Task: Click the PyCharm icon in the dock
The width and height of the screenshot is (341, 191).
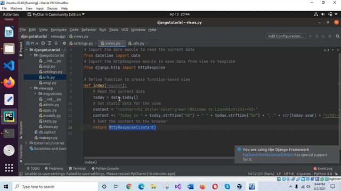Action: point(9,117)
